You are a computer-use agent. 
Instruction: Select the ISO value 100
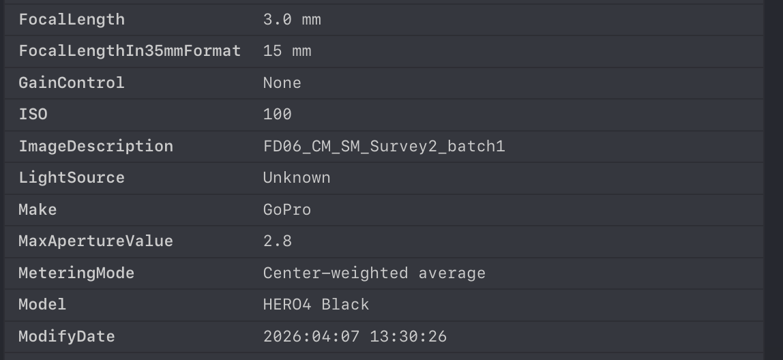coord(278,115)
